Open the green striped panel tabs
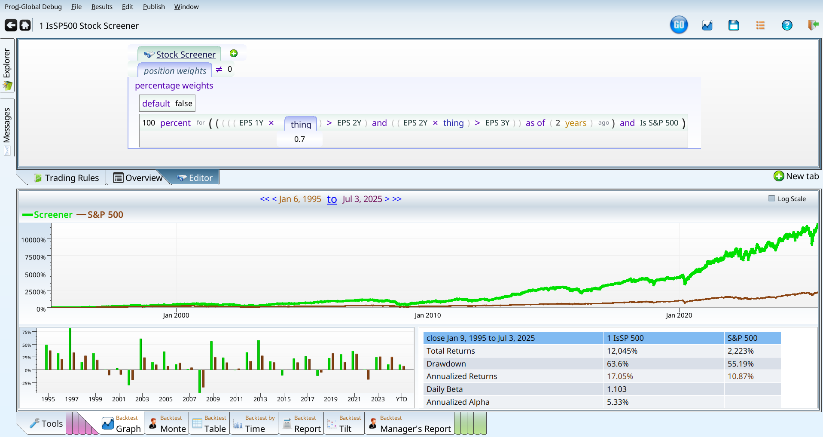 coord(470,423)
